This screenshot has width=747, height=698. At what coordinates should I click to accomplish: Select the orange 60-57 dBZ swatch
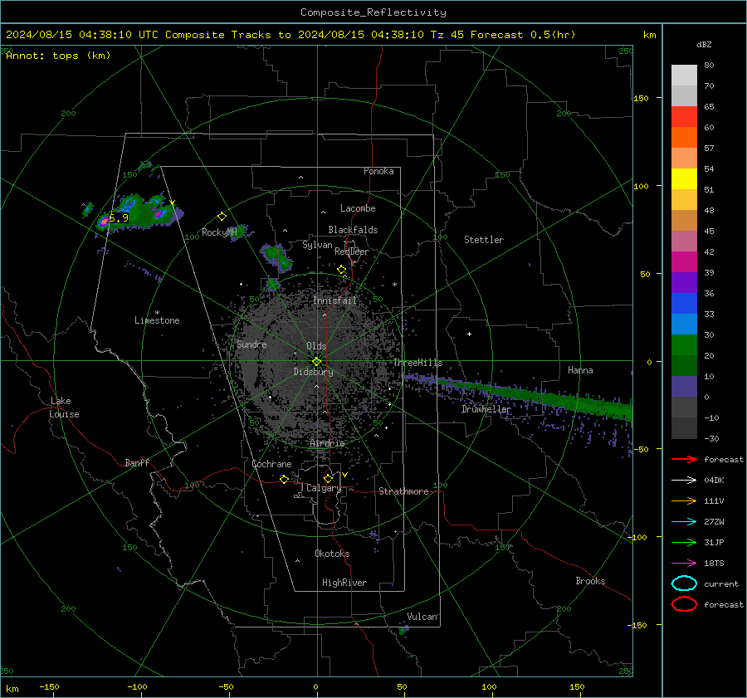684,138
